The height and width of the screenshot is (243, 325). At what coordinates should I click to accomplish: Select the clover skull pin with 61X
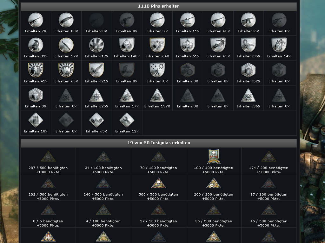pos(188,45)
